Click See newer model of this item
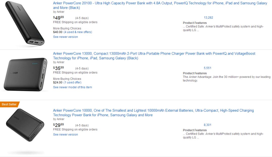272x157 pixels. (x=73, y=87)
